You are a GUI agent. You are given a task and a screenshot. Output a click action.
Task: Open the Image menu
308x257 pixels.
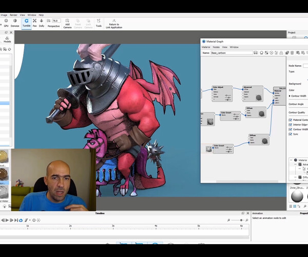[4, 15]
